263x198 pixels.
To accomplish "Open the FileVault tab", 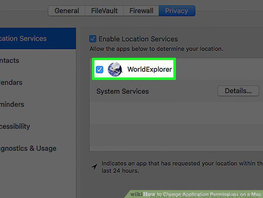I will [x=104, y=11].
